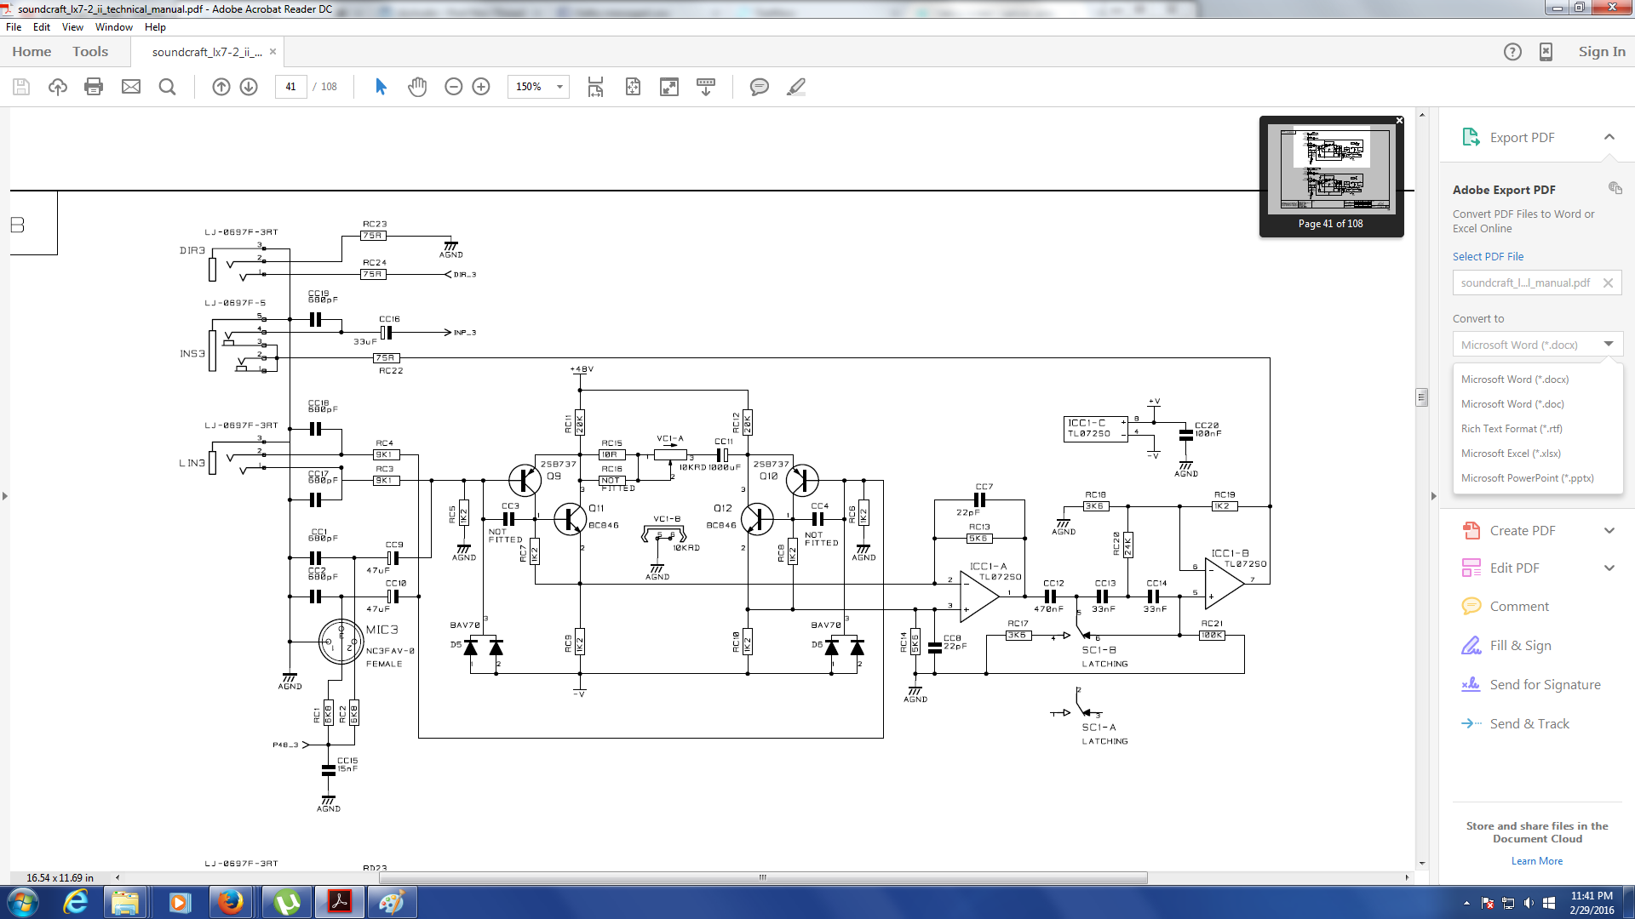
Task: Expand Edit PDF chevron
Action: pos(1609,568)
